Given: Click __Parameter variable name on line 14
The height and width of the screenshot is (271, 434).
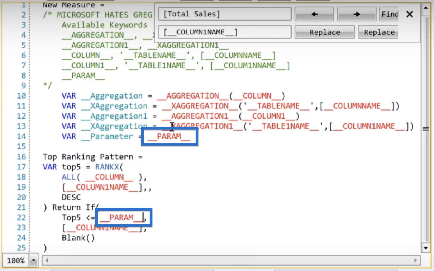Looking at the screenshot, I should tap(107, 136).
